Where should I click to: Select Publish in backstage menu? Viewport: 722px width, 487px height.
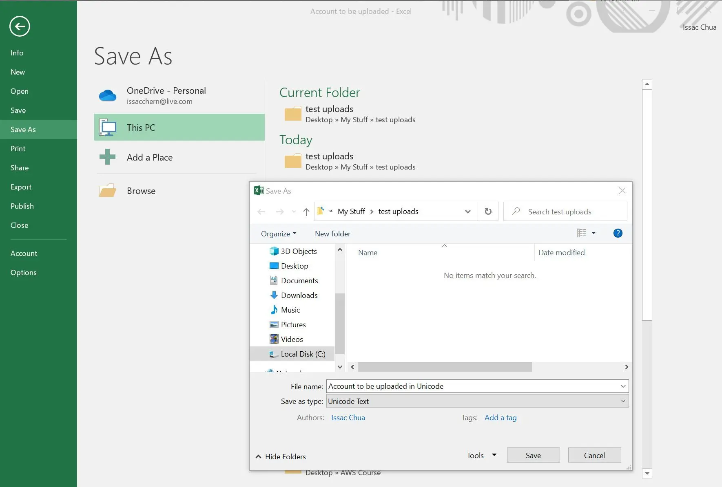(22, 206)
